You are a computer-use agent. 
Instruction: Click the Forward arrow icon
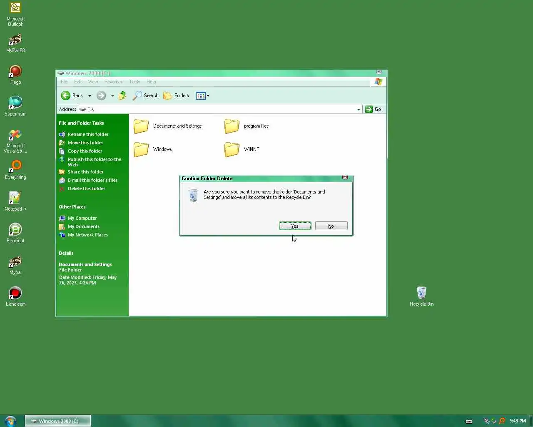click(101, 95)
